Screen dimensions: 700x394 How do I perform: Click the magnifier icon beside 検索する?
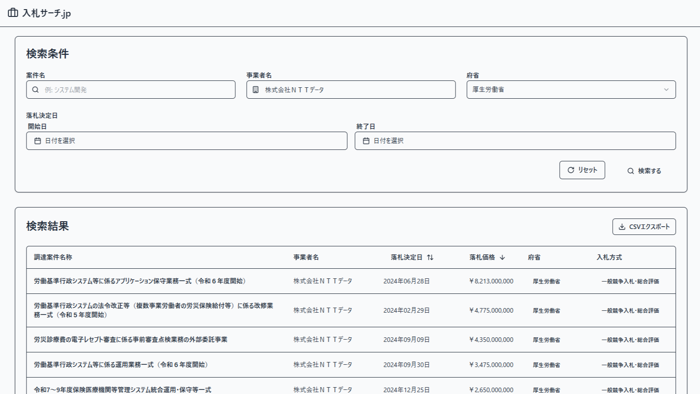[x=630, y=170]
